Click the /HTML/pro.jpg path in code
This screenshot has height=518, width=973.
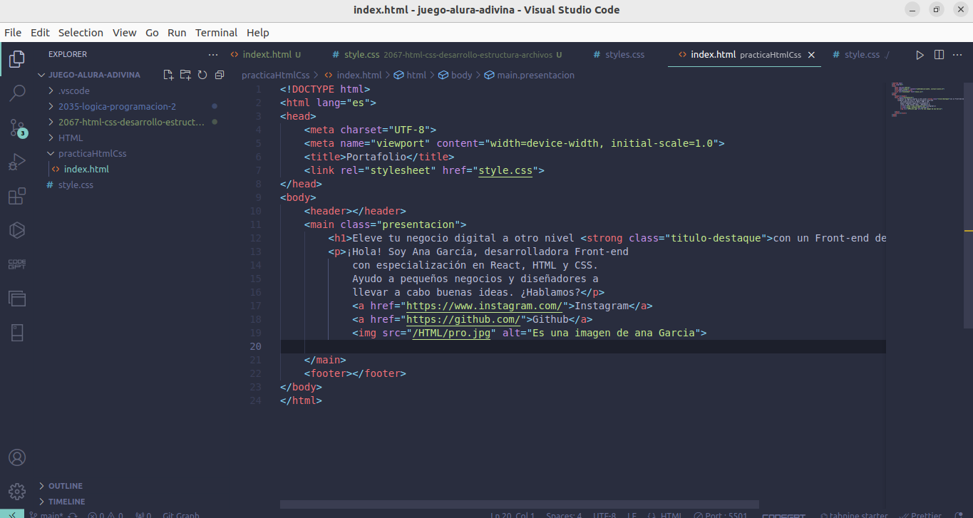(452, 333)
